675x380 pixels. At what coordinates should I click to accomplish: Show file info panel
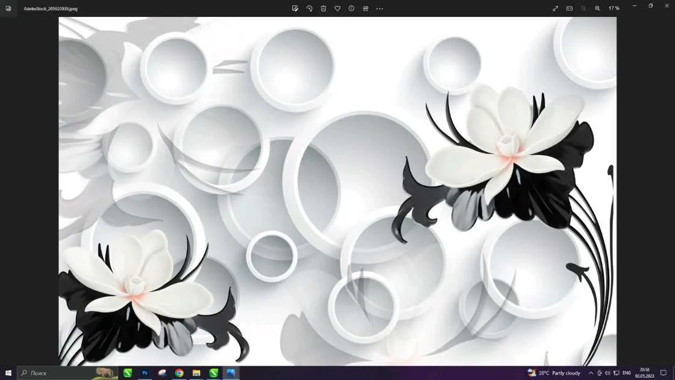tap(351, 8)
